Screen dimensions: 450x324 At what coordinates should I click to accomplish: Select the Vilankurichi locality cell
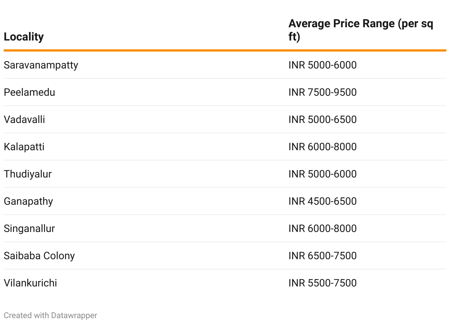click(30, 283)
